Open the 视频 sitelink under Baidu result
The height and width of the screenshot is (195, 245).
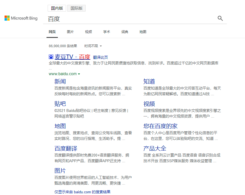click(149, 104)
